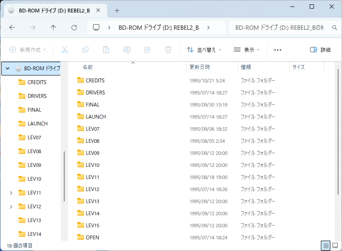Select the CREDITS folder in file list
The width and height of the screenshot is (342, 251).
pyautogui.click(x=95, y=81)
